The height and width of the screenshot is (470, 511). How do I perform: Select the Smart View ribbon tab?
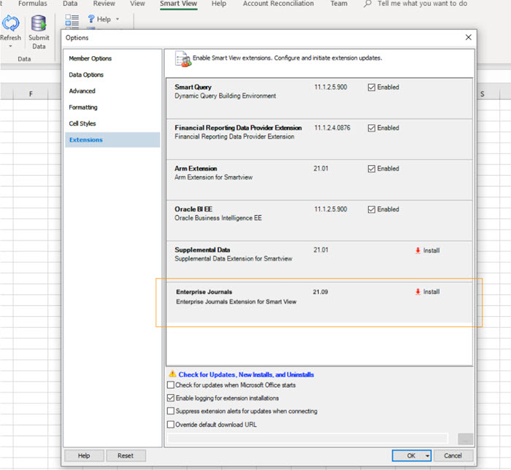tap(178, 4)
